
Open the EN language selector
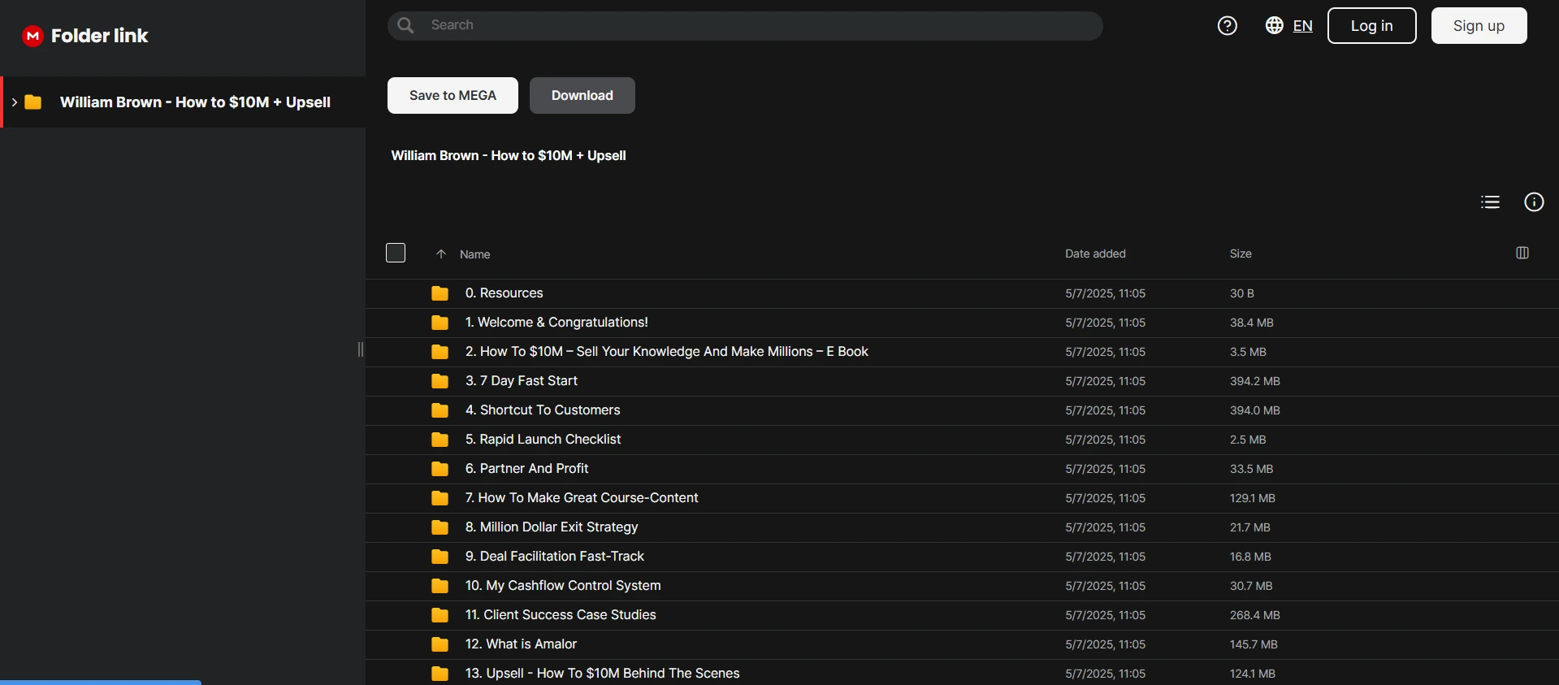(1302, 26)
